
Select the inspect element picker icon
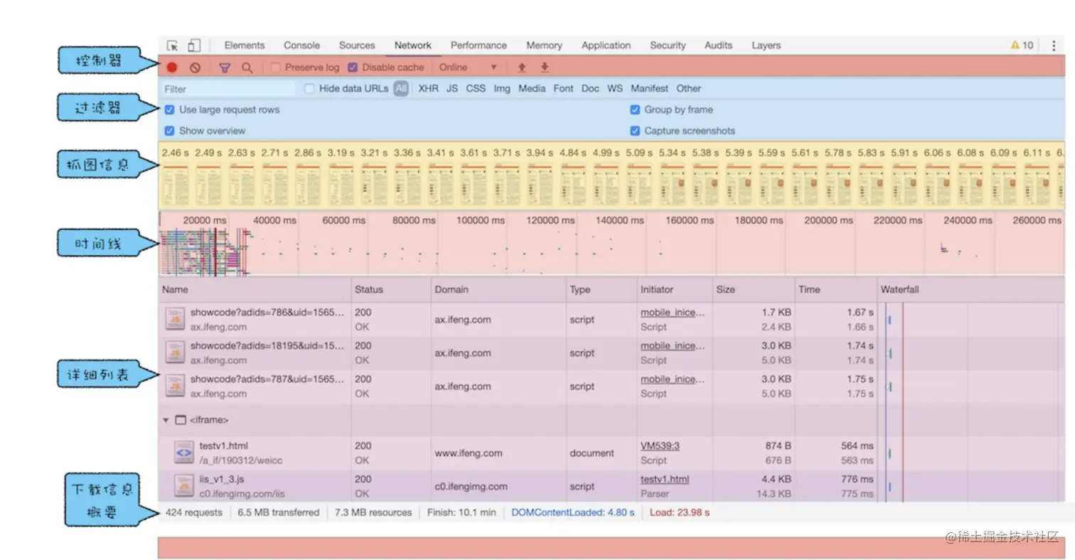(172, 45)
